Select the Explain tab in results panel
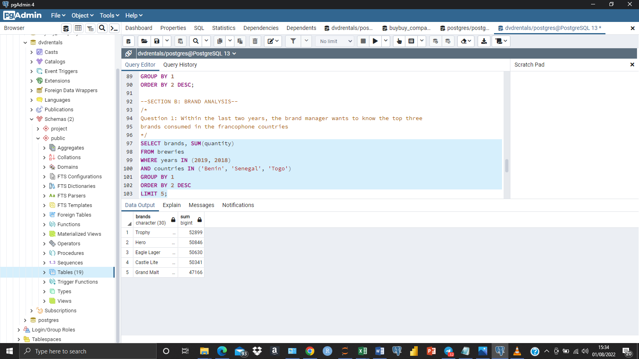This screenshot has height=359, width=639. [172, 205]
